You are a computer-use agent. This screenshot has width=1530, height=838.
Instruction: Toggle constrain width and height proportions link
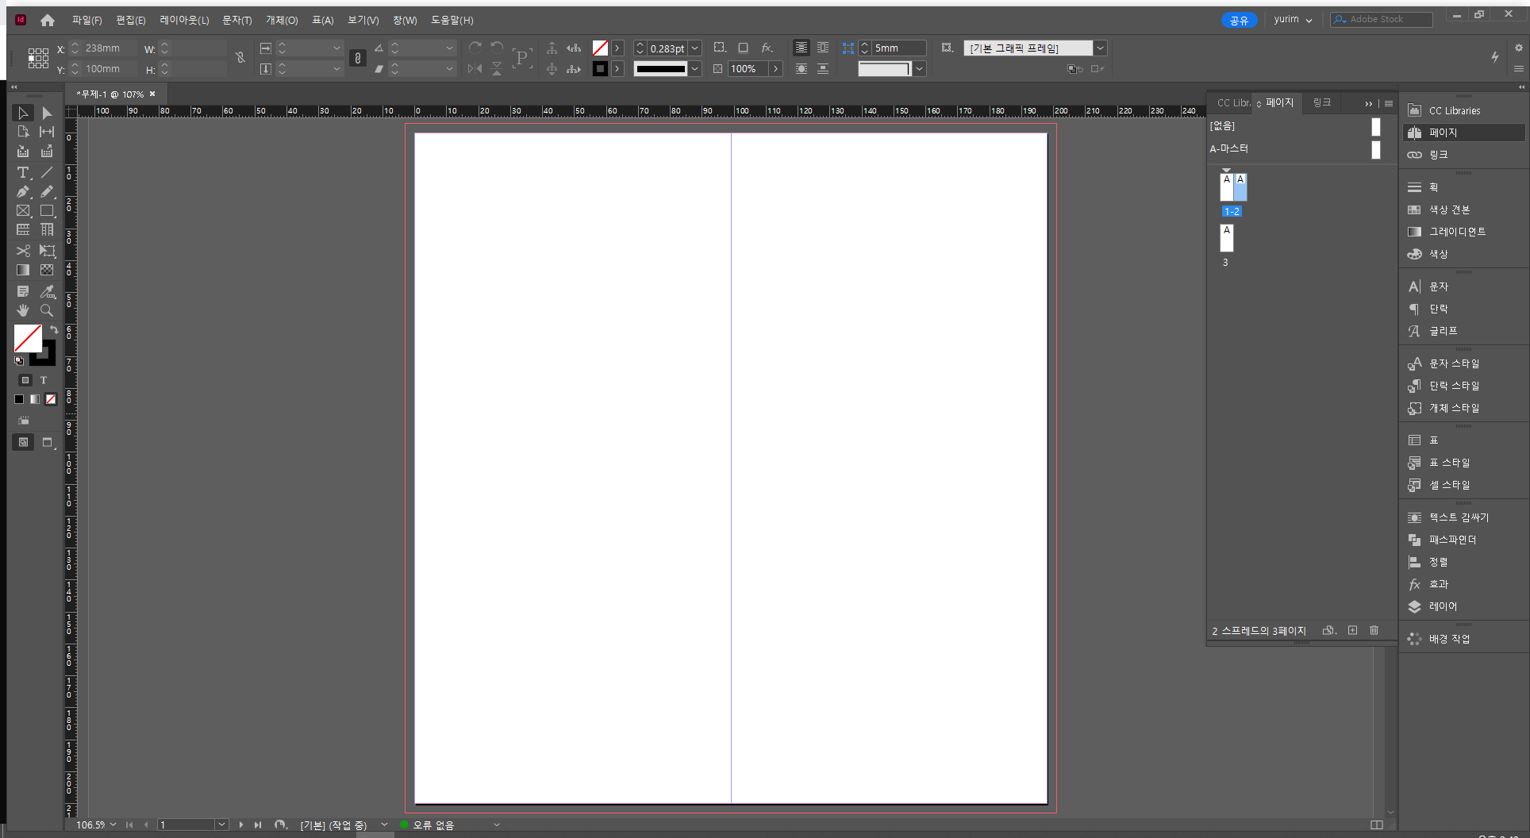(240, 57)
